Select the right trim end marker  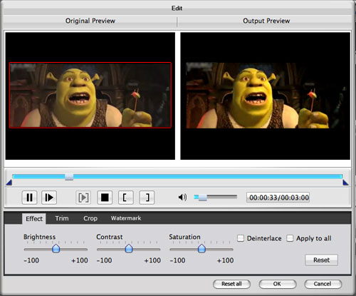click(345, 183)
